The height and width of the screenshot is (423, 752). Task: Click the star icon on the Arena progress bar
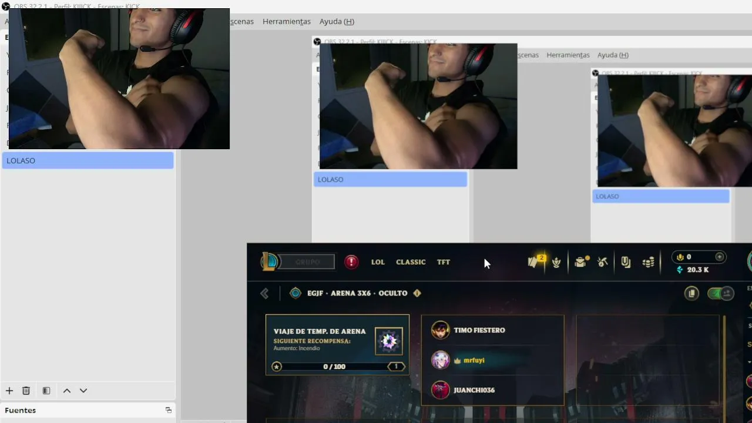click(277, 367)
